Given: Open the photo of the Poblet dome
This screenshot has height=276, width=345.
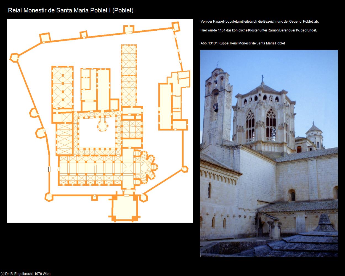Looking at the screenshot, I should click(x=269, y=153).
